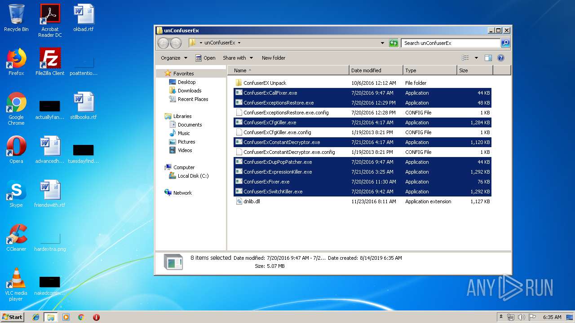Viewport: 575px width, 323px height.
Task: Show hidden tray icons arrow
Action: coord(501,317)
